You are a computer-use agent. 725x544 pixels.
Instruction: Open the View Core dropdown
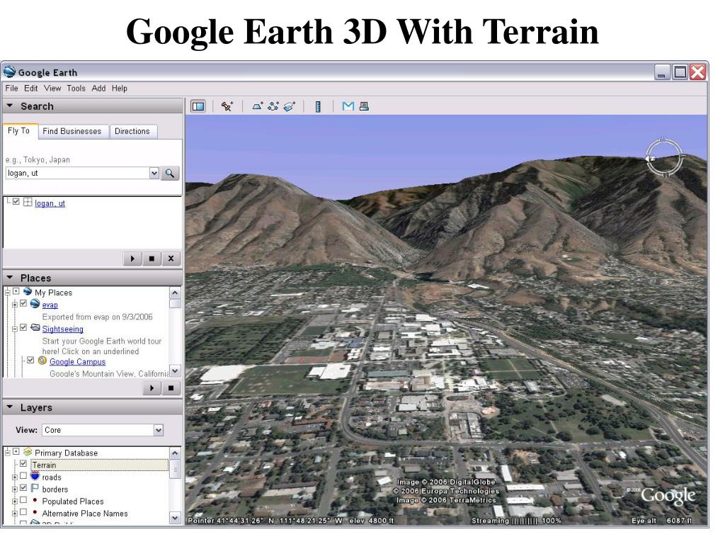pos(158,430)
